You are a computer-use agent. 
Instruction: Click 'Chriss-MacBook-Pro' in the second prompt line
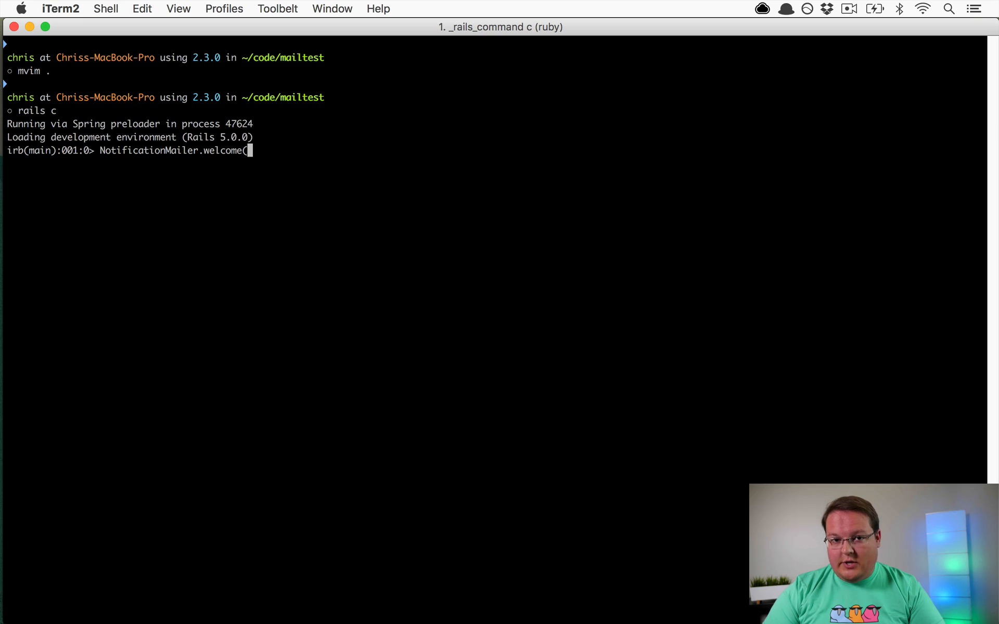[105, 97]
